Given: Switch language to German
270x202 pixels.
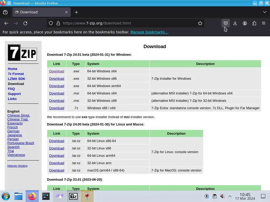Looking at the screenshot, I should [x=13, y=131].
